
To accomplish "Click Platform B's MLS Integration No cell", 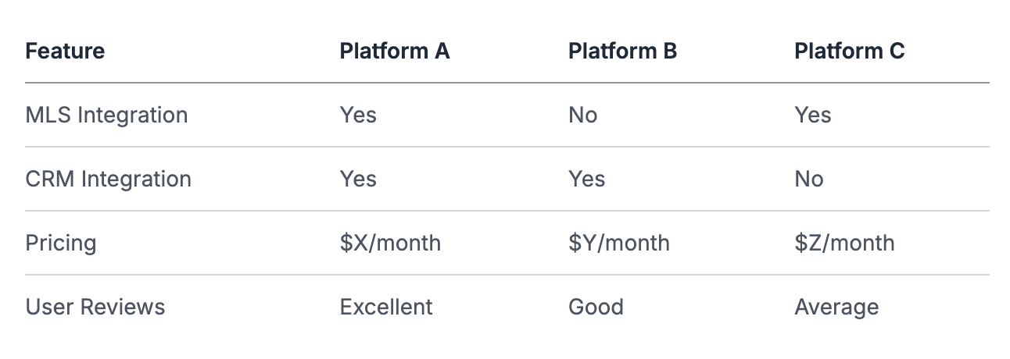I will (582, 116).
